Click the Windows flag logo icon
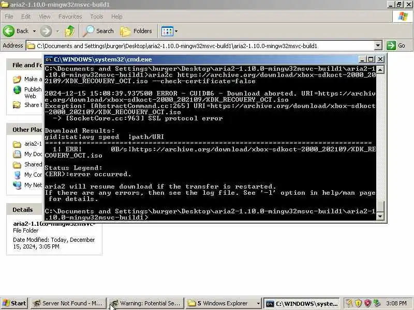This screenshot has width=414, height=310. pyautogui.click(x=403, y=17)
